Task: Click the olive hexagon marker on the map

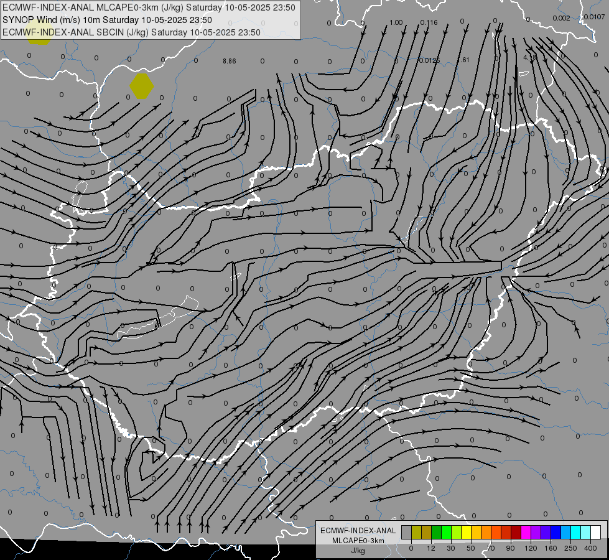Action: click(x=142, y=86)
